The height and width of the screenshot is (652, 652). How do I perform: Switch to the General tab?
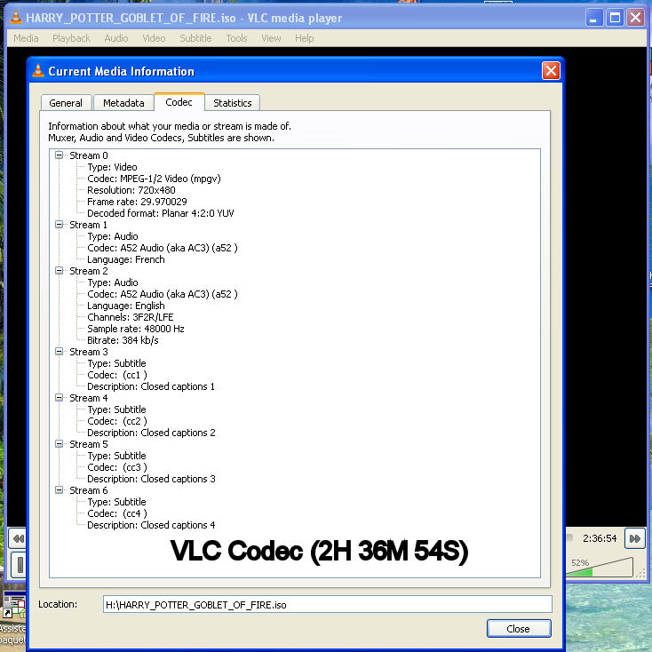[66, 103]
